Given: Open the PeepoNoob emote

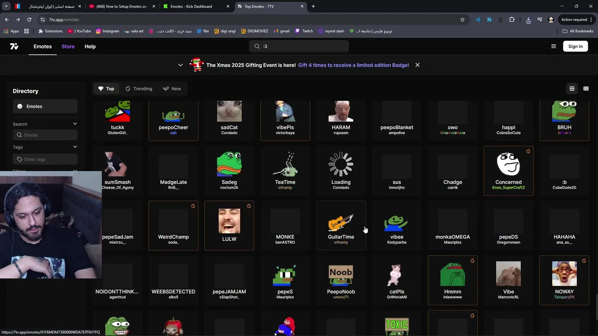Looking at the screenshot, I should click(341, 280).
